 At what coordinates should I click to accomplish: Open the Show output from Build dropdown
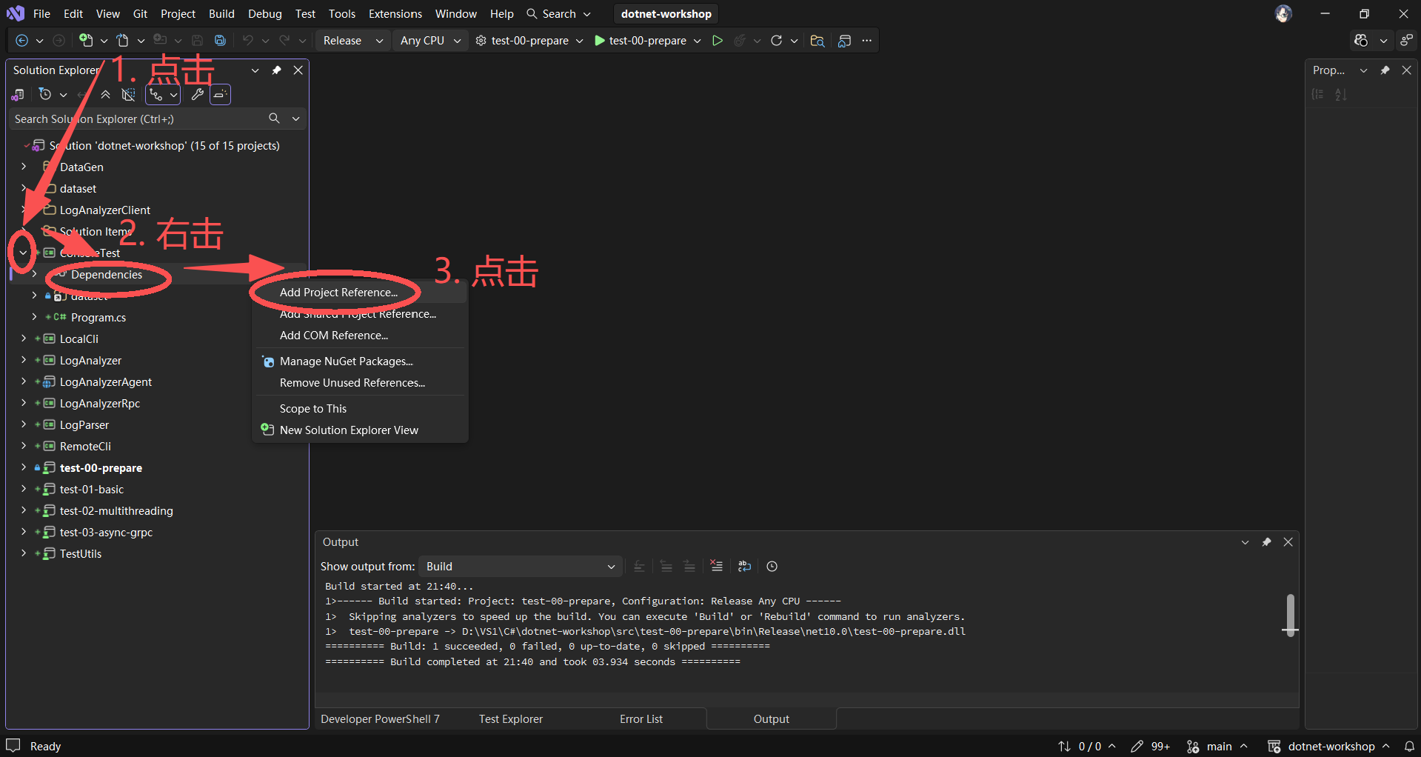(x=519, y=567)
